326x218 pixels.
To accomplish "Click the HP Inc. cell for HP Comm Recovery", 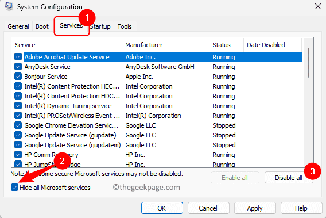I will pyautogui.click(x=135, y=155).
